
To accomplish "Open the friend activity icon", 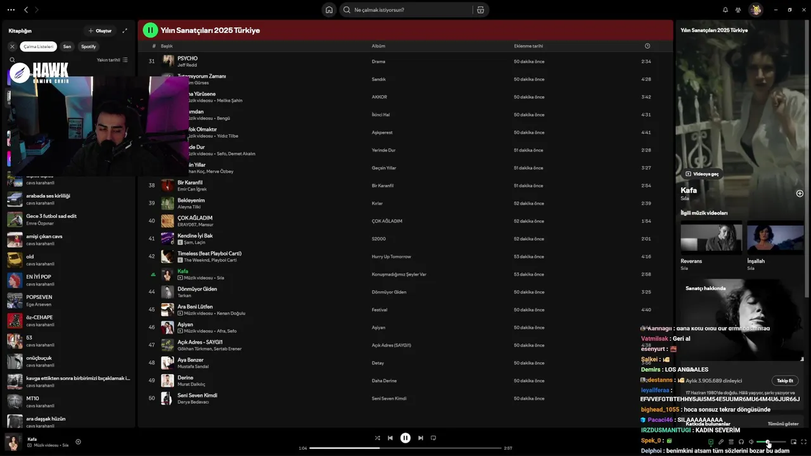I will [738, 9].
